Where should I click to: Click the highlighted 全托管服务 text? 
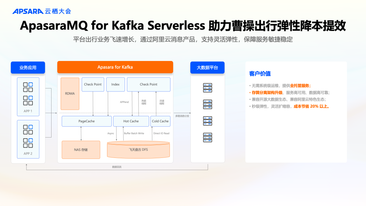pyautogui.click(x=300, y=86)
